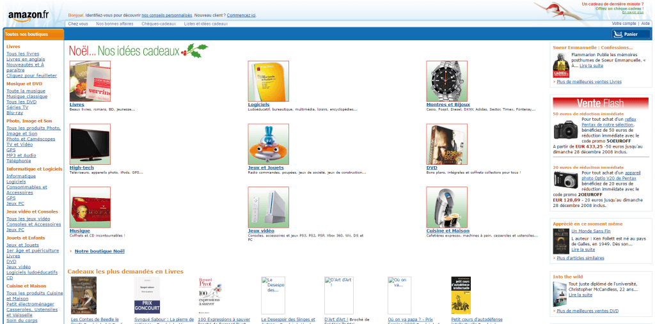Click Plus de meilleures ventes Livres link

(589, 82)
